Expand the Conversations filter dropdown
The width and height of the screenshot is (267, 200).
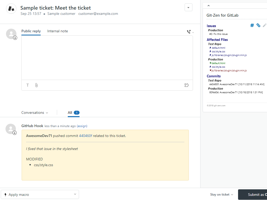point(35,113)
